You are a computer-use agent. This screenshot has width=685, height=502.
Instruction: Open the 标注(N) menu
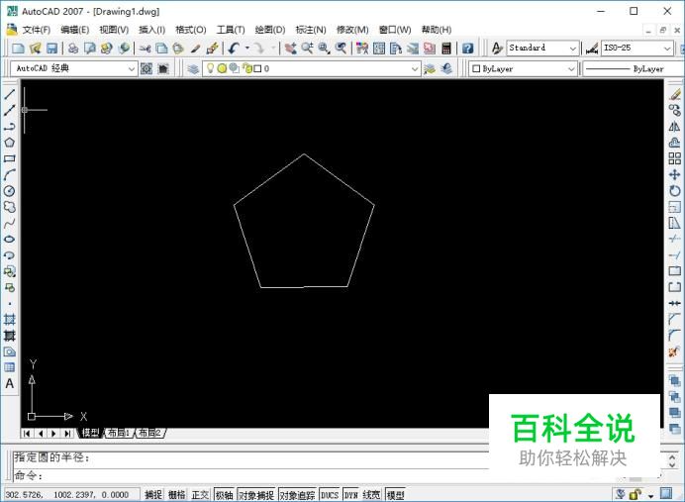click(x=311, y=30)
